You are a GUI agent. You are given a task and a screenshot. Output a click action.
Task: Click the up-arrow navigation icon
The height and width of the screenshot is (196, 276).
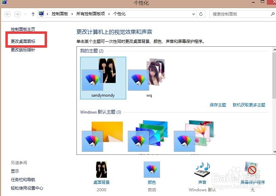(32, 14)
